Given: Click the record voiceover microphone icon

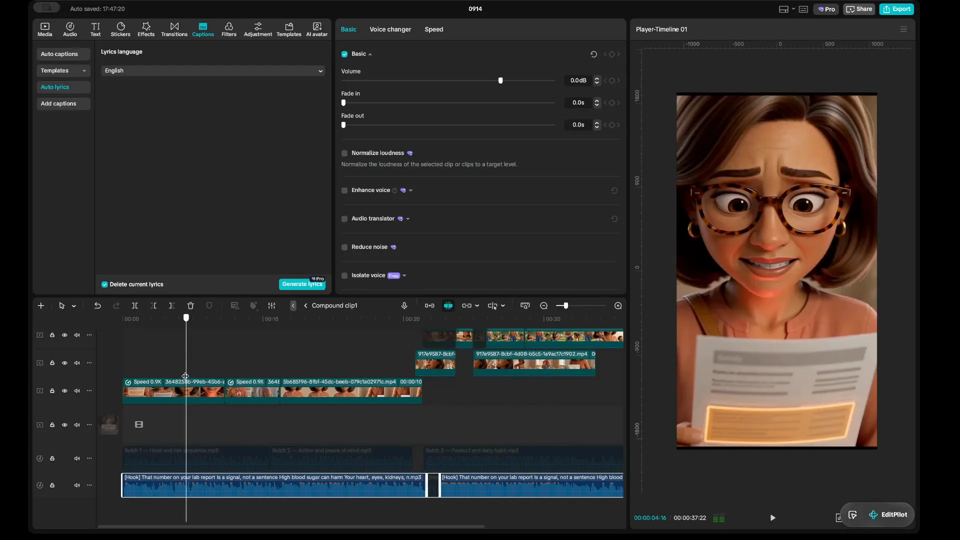Looking at the screenshot, I should pos(404,305).
